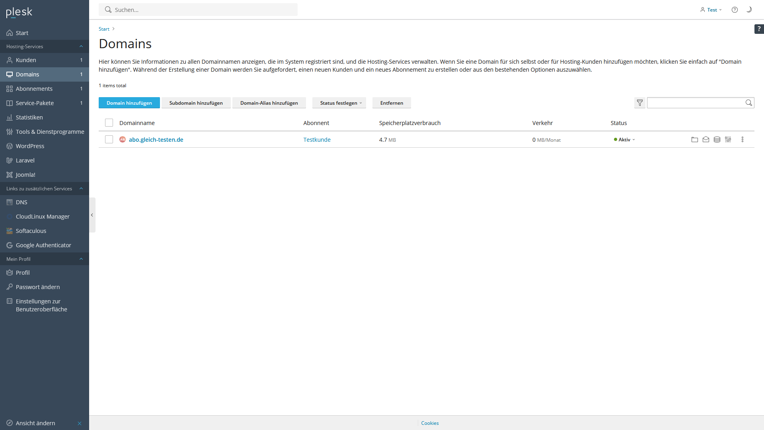Open file manager icon for abo.gleich-testen.de
Screen dimensions: 764x430
[x=695, y=140]
